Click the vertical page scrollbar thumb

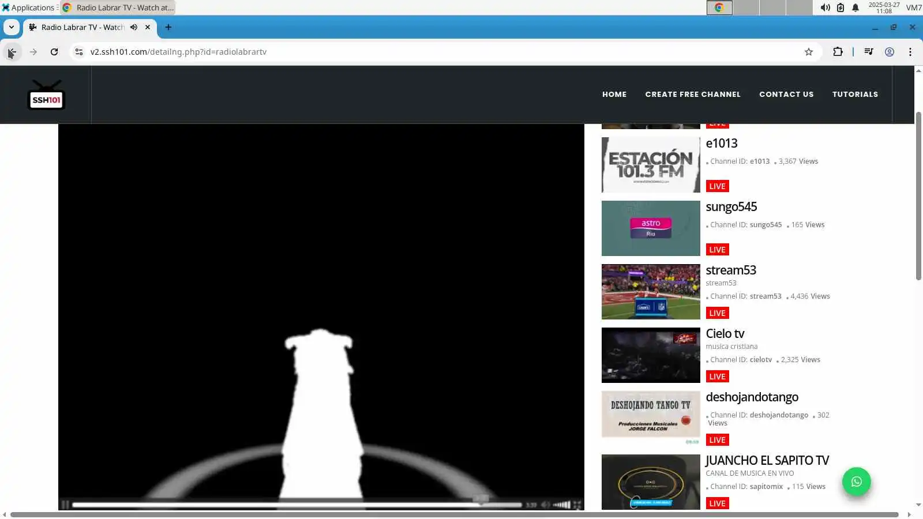tap(918, 196)
